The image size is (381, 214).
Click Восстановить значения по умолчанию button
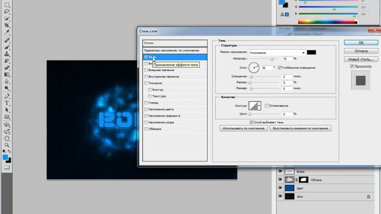(x=300, y=128)
